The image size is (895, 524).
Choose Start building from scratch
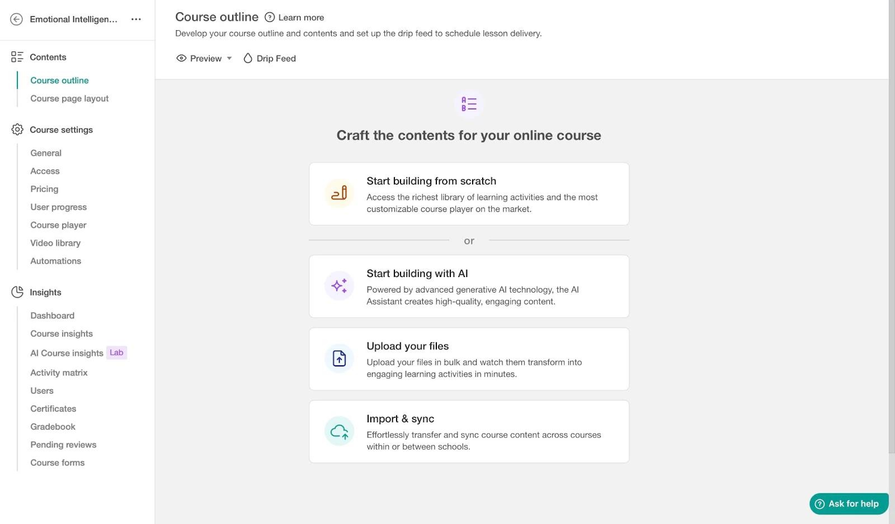pos(469,194)
